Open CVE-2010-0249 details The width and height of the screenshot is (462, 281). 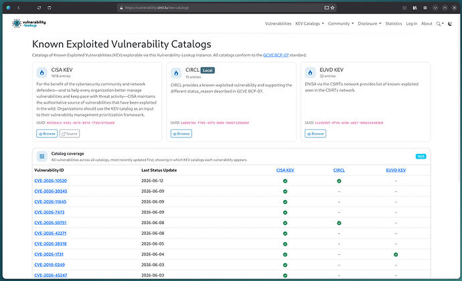tap(49, 265)
